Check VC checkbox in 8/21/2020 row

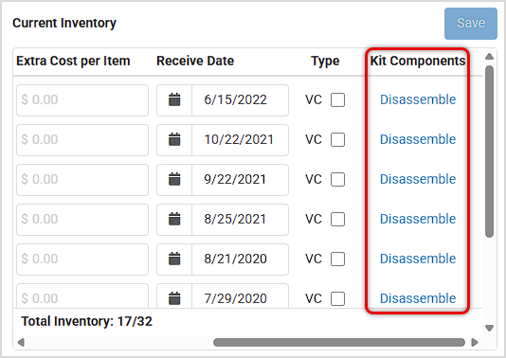pos(337,259)
